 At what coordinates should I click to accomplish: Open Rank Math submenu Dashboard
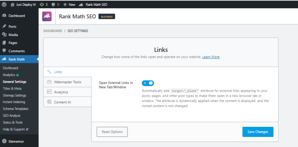[10, 68]
